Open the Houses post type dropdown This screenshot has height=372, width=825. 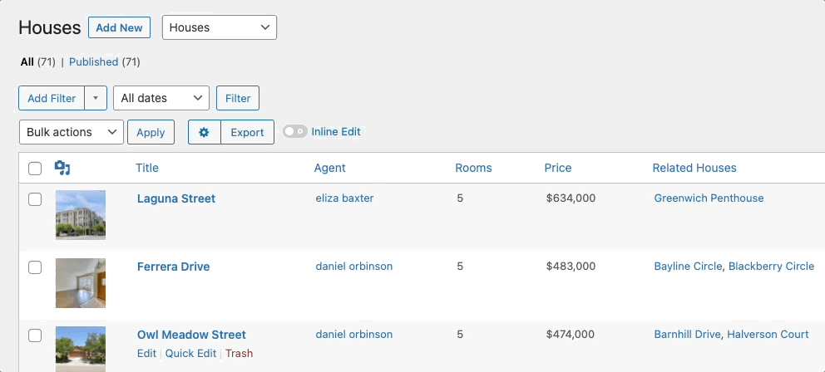pos(220,27)
